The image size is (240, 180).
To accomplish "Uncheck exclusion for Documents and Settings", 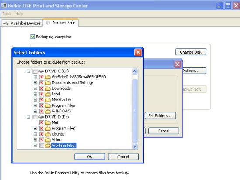I will point(41,83).
